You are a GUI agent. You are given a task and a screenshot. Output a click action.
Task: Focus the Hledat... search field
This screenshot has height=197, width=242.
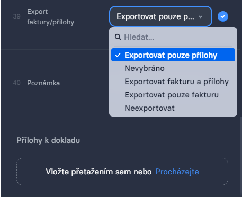tap(178, 37)
